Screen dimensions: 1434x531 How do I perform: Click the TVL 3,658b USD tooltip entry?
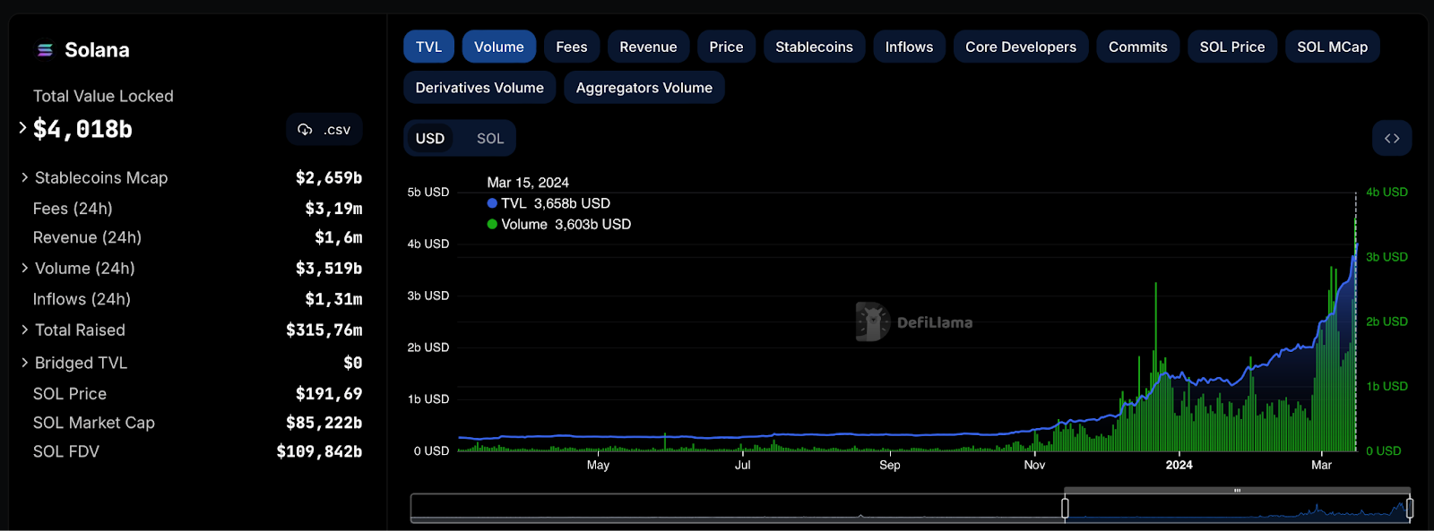point(549,203)
